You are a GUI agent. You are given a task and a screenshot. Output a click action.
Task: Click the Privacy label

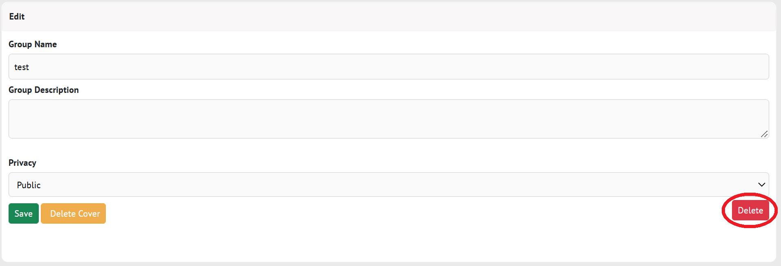[22, 163]
